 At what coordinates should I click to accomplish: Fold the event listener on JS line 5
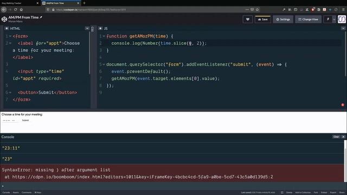(x=104, y=64)
